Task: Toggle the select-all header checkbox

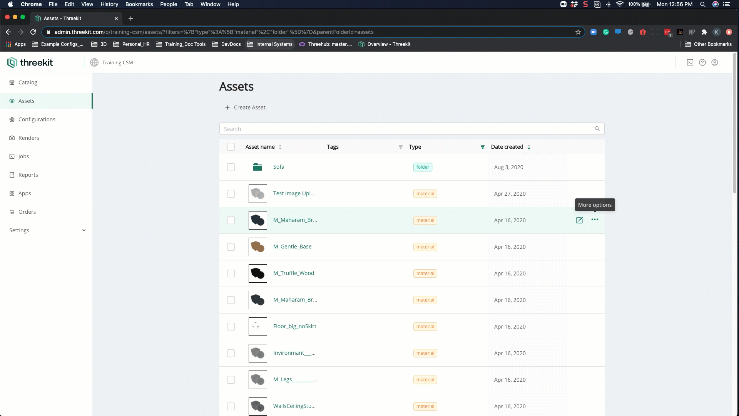Action: click(x=231, y=147)
